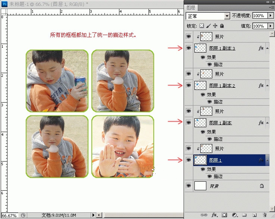Hide the 图层 1 副本 3 layer
The height and width of the screenshot is (219, 275).
[188, 48]
